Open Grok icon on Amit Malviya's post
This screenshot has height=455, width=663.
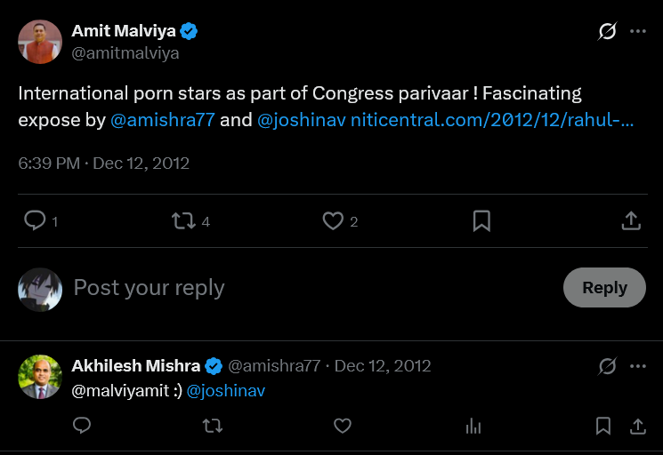tap(607, 31)
